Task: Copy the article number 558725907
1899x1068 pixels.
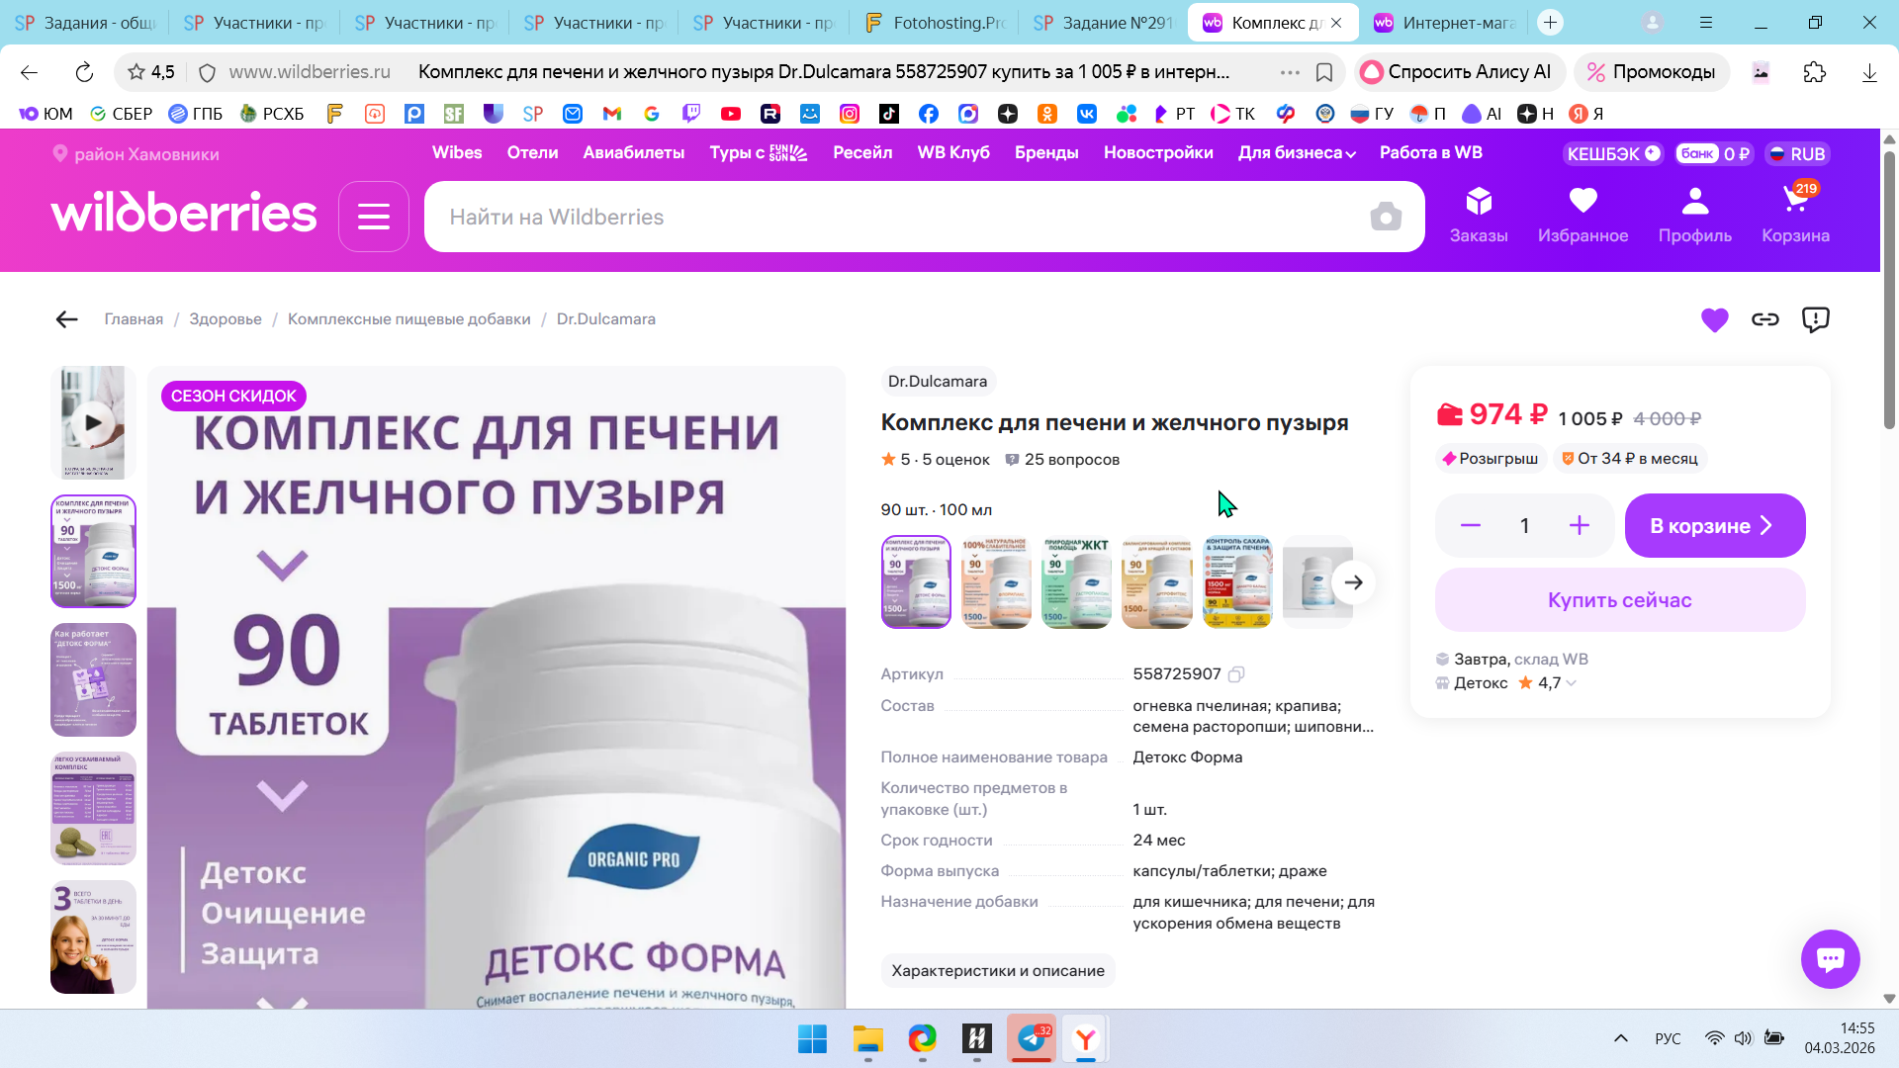Action: [1235, 674]
